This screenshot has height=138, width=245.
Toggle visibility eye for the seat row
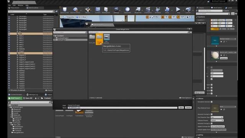pos(9,34)
